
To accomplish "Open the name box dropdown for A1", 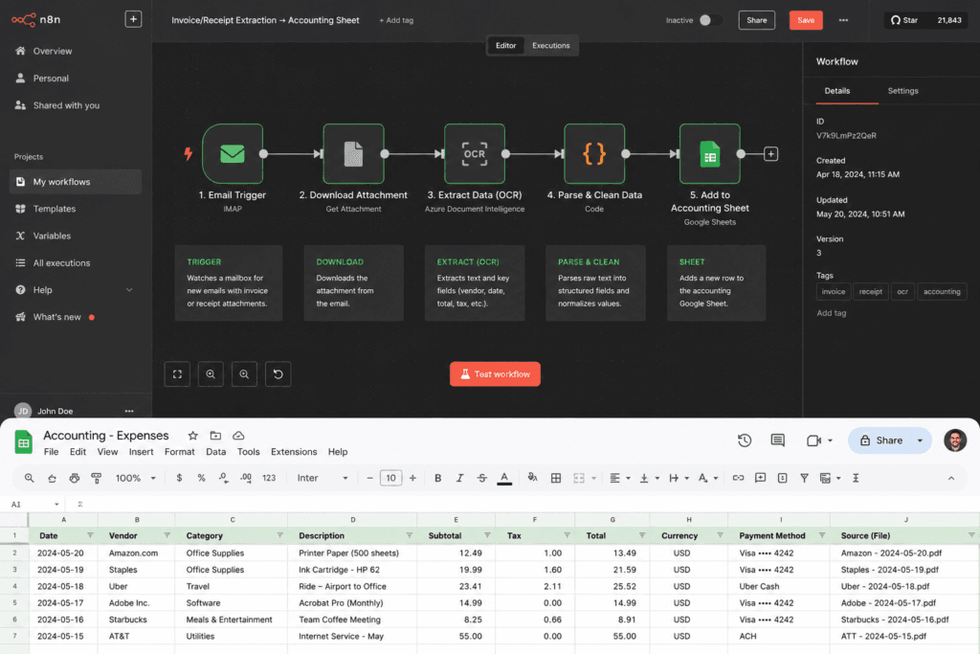I will pyautogui.click(x=56, y=504).
